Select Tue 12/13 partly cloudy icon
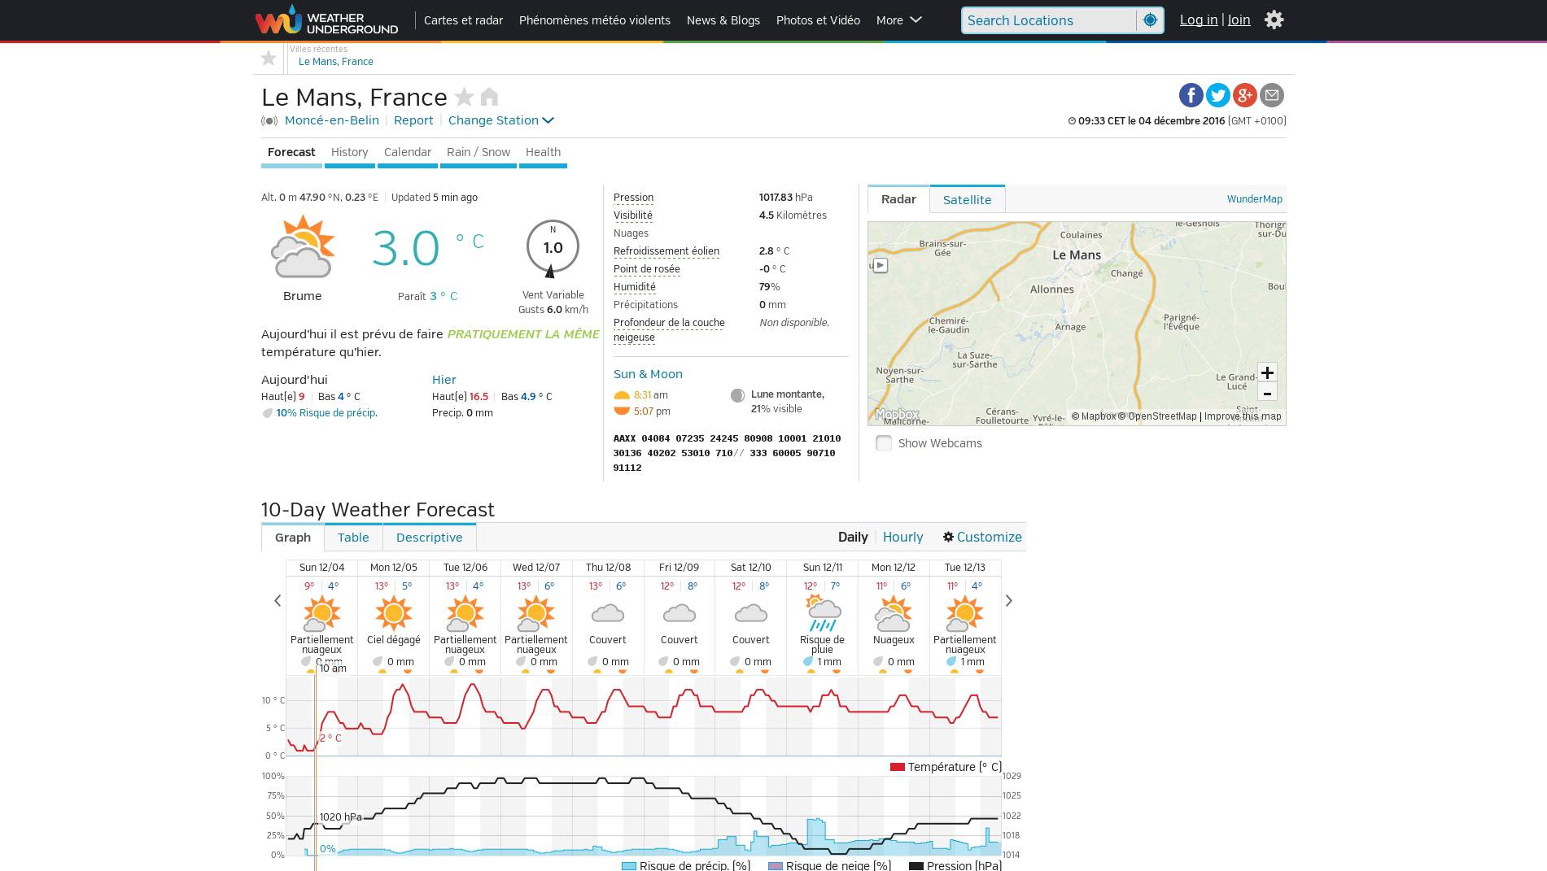The image size is (1547, 871). [x=964, y=613]
